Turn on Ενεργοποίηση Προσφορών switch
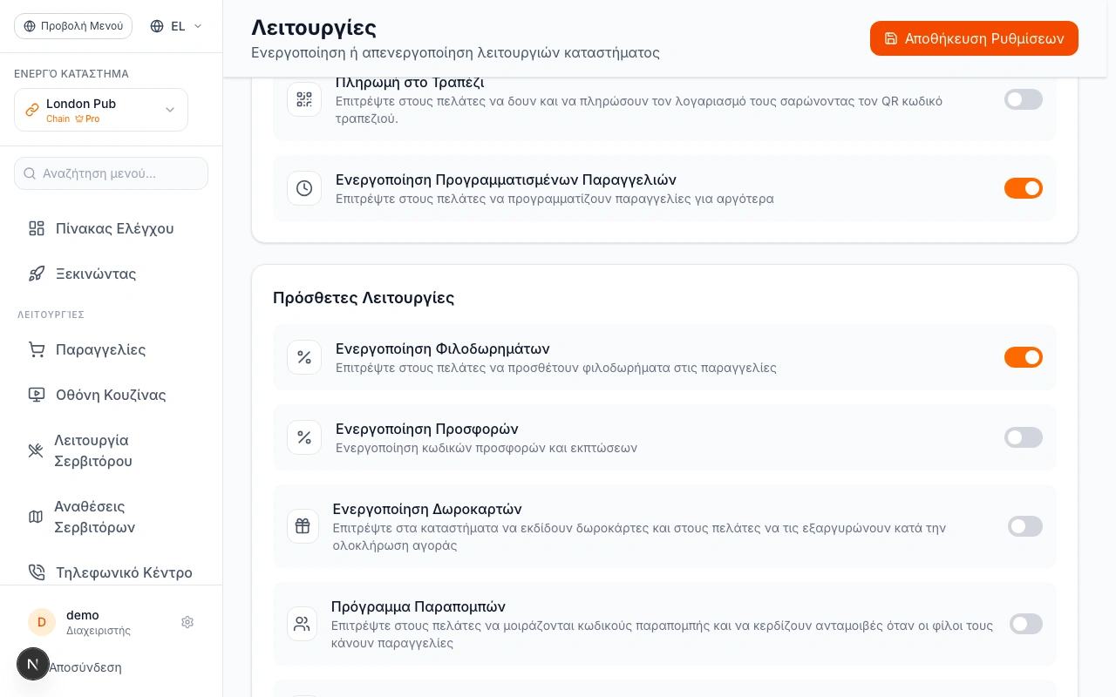1116x697 pixels. [x=1024, y=437]
